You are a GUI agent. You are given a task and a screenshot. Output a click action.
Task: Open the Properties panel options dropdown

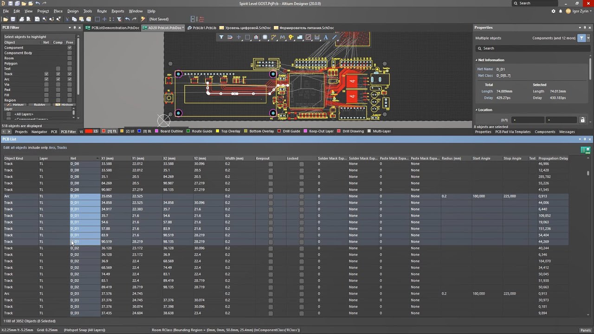coord(579,28)
